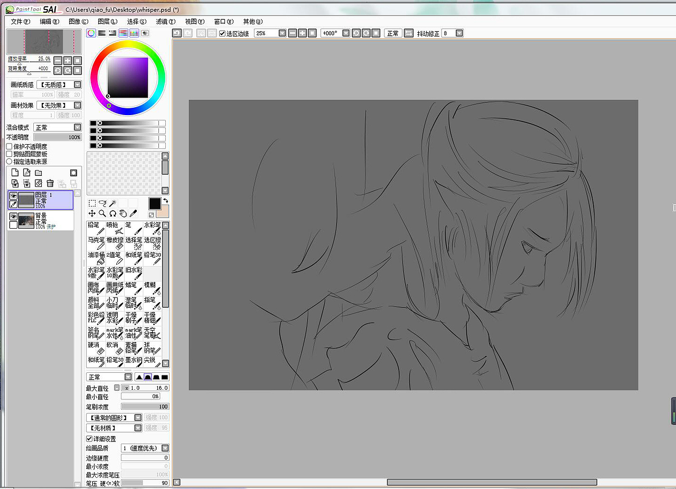Select the move tool
Image resolution: width=676 pixels, height=489 pixels.
tap(92, 213)
